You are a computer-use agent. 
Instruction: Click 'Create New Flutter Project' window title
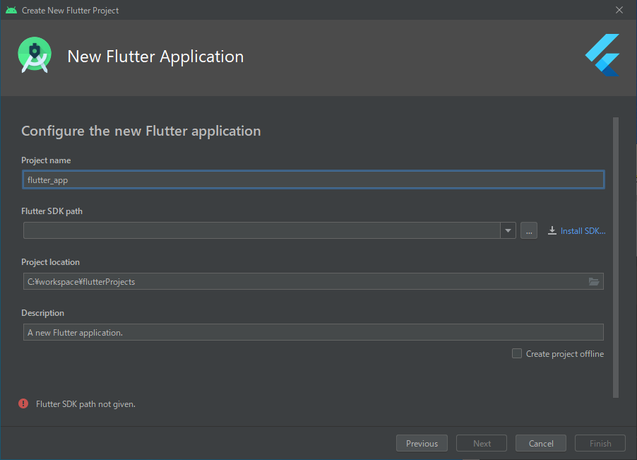(x=71, y=11)
